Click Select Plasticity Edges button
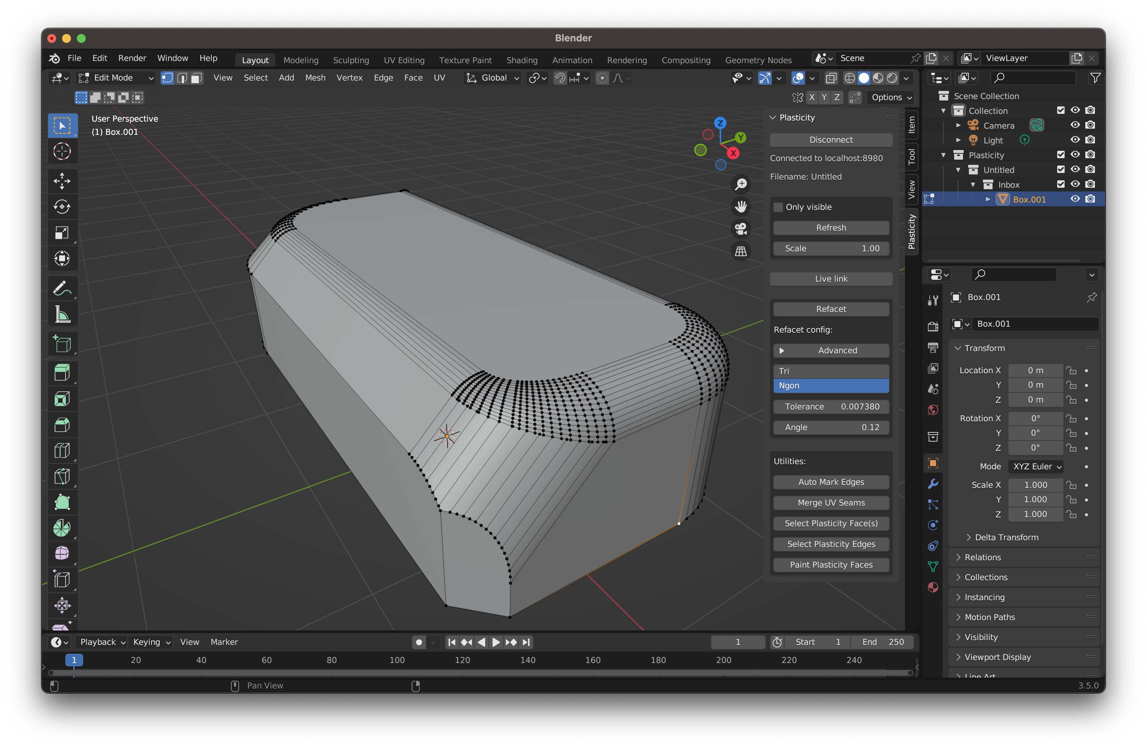Viewport: 1147px width, 748px height. [831, 544]
